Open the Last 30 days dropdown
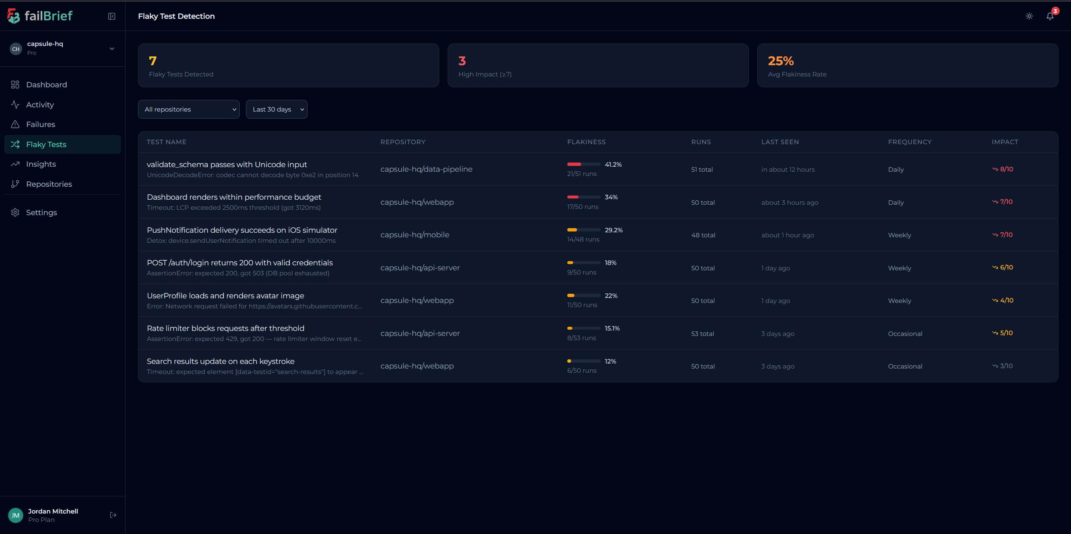Screen dimensions: 1071x534 tap(277, 109)
